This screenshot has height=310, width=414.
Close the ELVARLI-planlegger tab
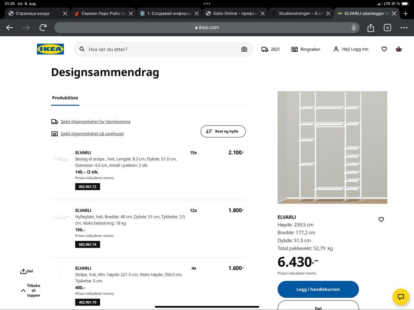pos(394,13)
